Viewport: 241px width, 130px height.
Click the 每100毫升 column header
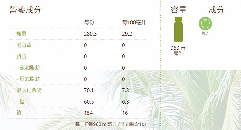pos(134,22)
